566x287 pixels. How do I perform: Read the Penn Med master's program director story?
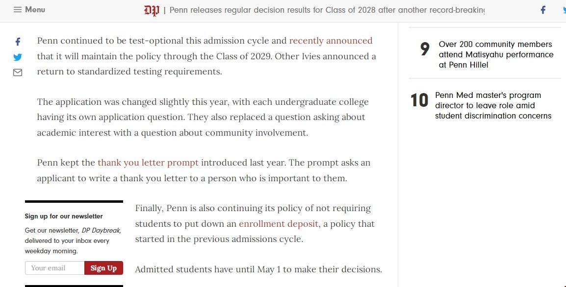click(493, 105)
